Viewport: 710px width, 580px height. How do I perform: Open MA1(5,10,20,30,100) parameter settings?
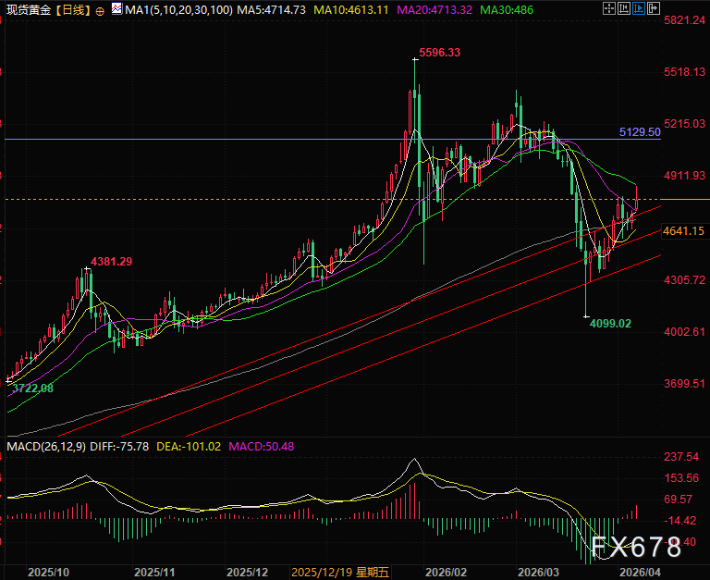(x=177, y=8)
